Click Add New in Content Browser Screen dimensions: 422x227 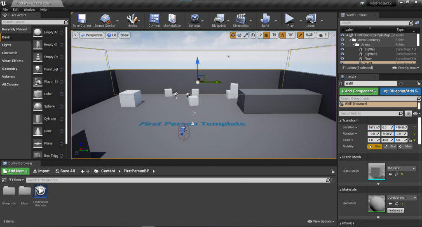(x=15, y=171)
